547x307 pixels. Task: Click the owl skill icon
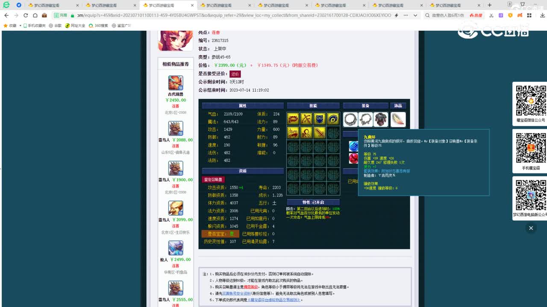[320, 119]
